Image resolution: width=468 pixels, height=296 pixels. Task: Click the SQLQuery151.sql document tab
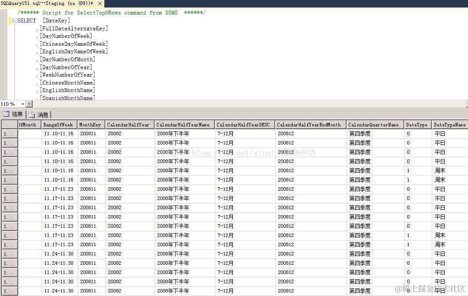(x=47, y=4)
